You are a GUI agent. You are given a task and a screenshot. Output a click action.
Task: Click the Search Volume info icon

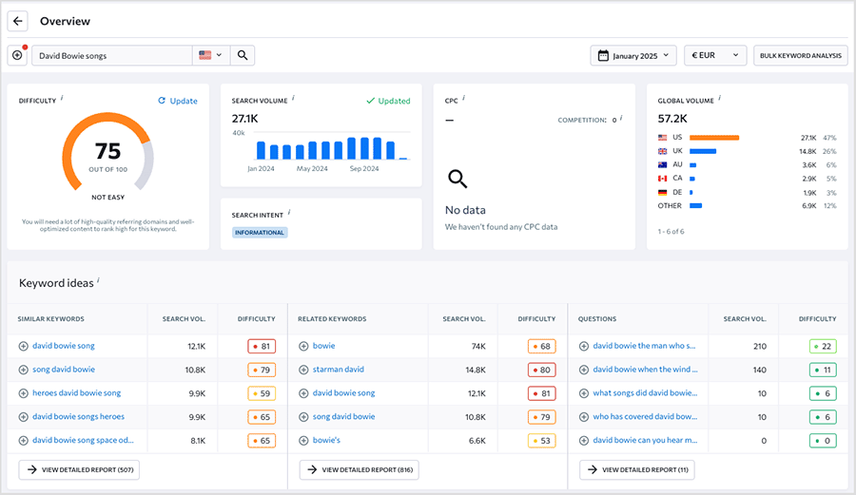pyautogui.click(x=293, y=98)
